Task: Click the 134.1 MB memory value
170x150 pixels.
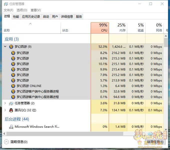Action: (x=118, y=110)
